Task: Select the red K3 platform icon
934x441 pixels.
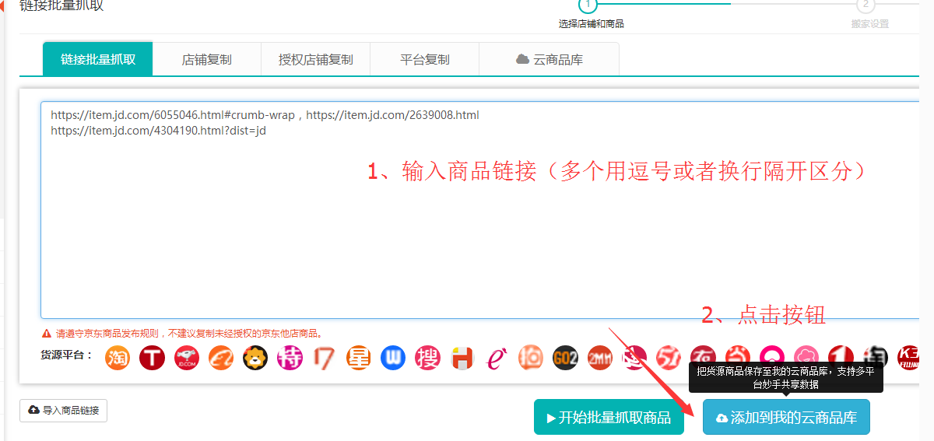Action: [910, 358]
